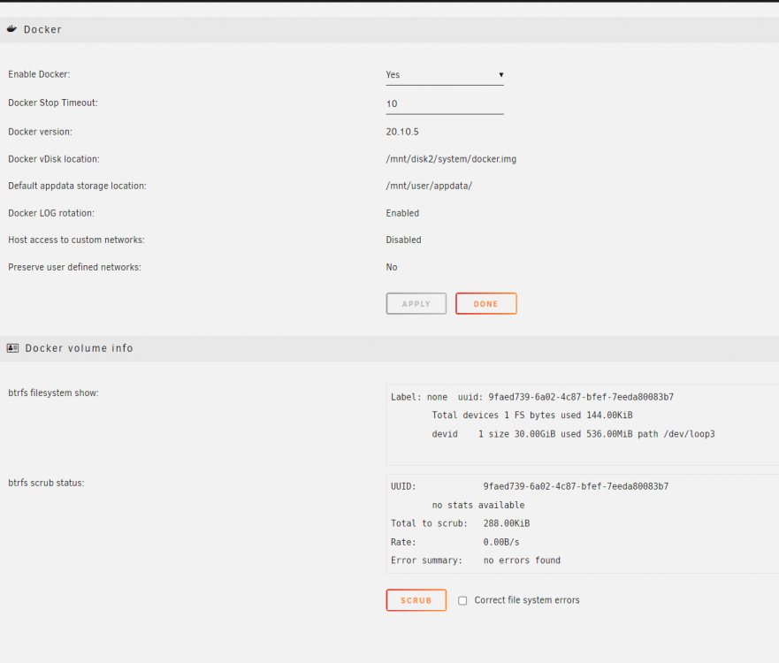Click the Docker LOG rotation label
The image size is (779, 663).
(51, 213)
